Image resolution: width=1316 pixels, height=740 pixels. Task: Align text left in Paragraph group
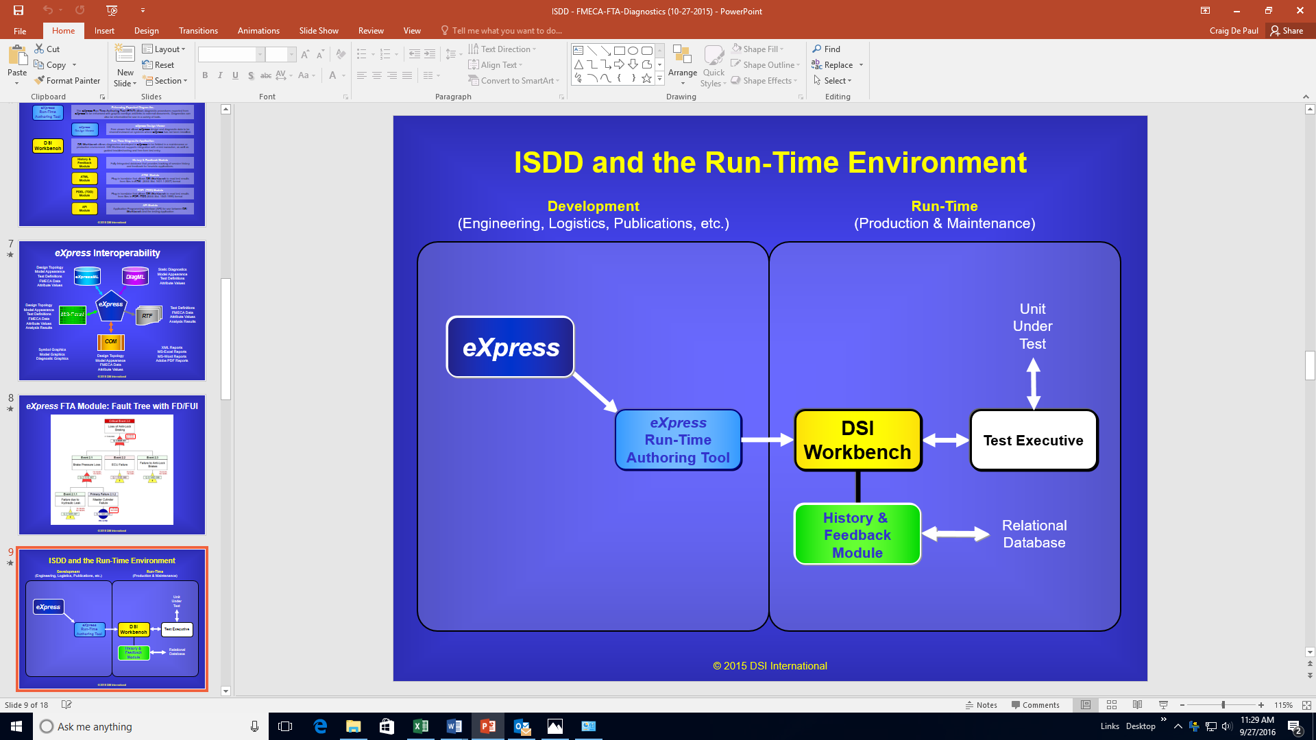(362, 75)
